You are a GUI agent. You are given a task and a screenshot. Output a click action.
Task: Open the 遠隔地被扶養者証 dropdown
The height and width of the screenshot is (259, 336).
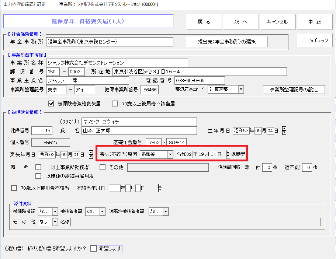click(x=166, y=211)
